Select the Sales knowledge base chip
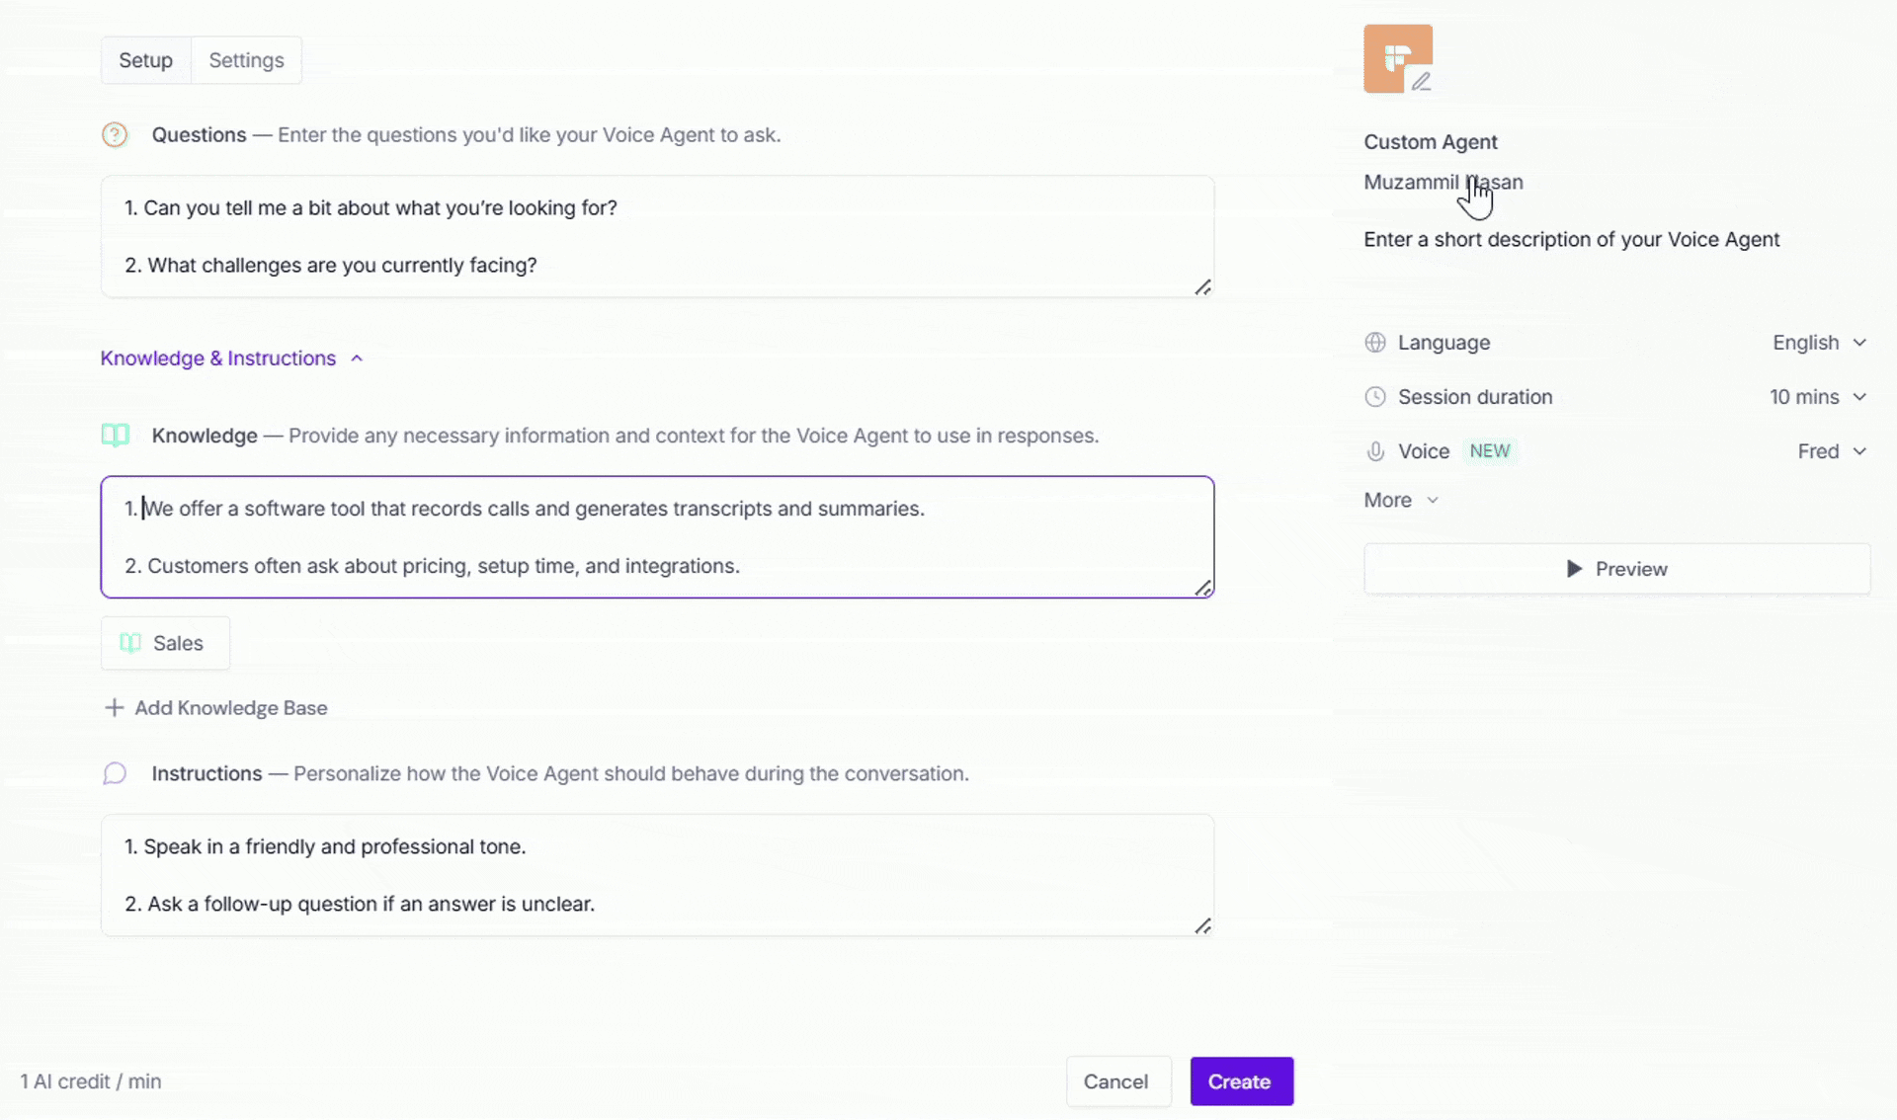The height and width of the screenshot is (1120, 1897). (x=165, y=643)
